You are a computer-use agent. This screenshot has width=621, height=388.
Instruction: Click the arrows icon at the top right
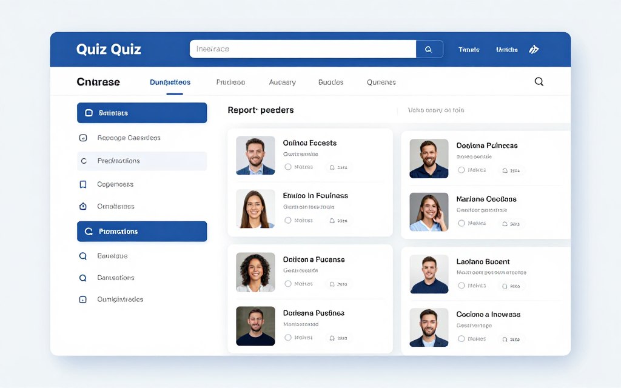pos(534,48)
